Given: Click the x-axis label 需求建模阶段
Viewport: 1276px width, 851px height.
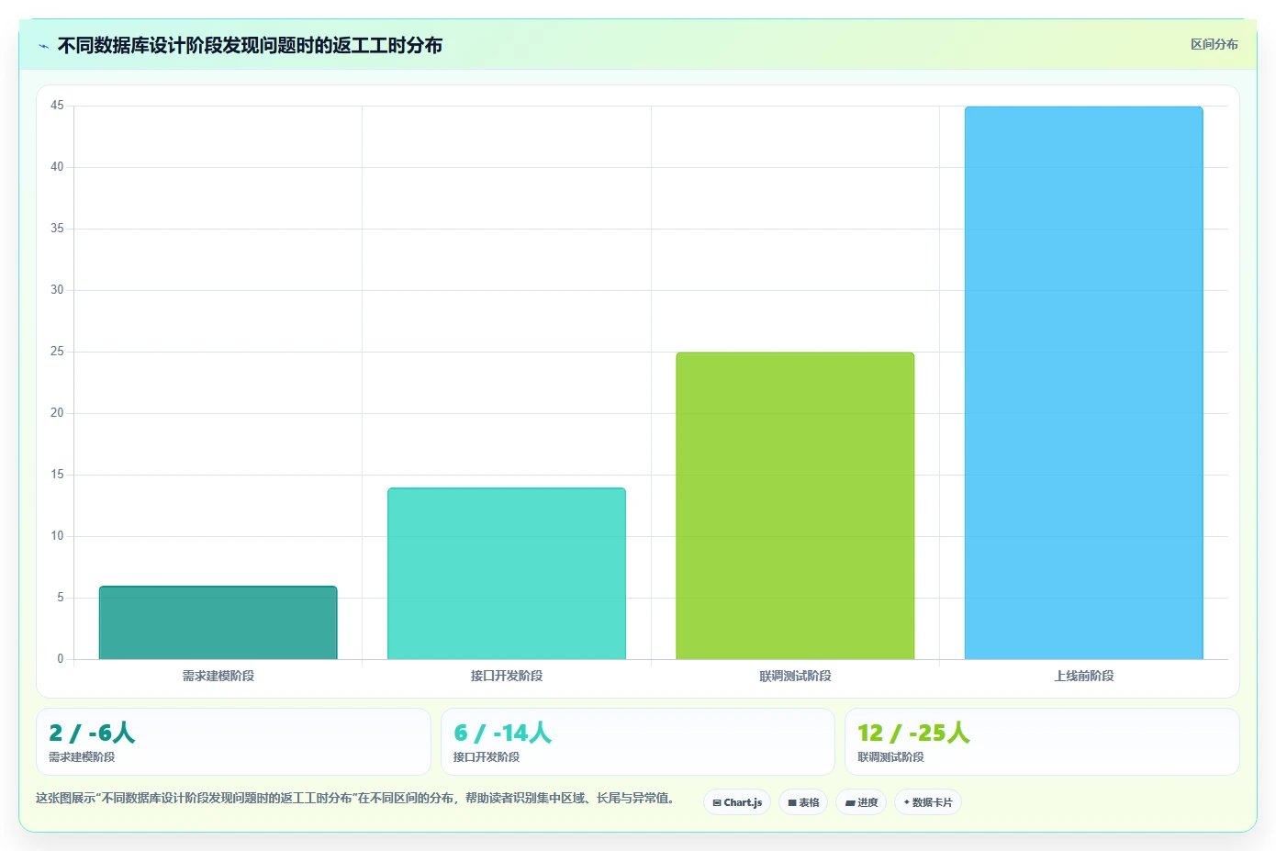Looking at the screenshot, I should point(218,676).
